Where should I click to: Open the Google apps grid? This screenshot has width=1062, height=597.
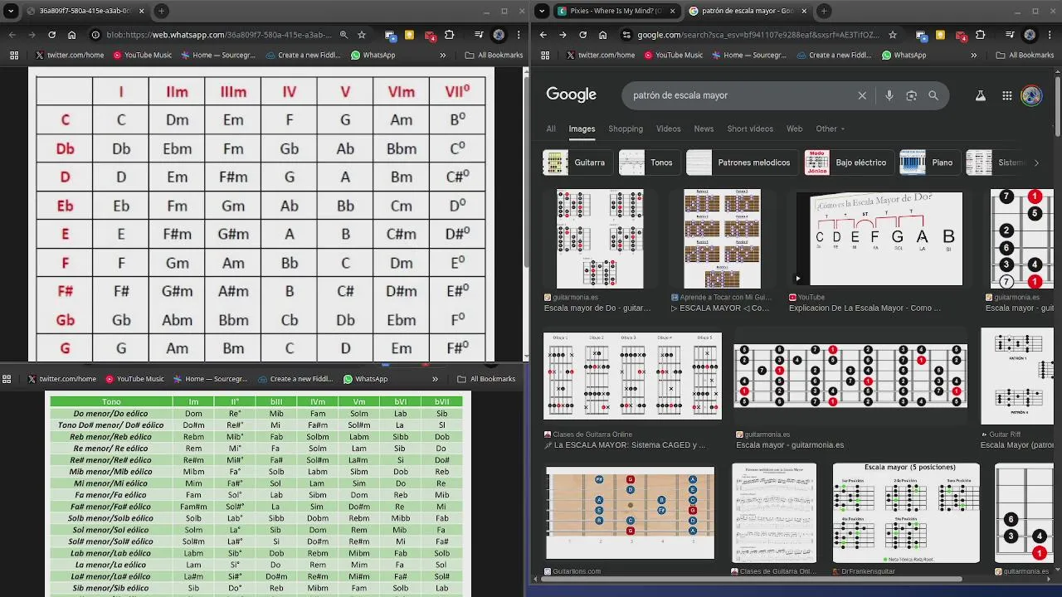click(x=1006, y=95)
